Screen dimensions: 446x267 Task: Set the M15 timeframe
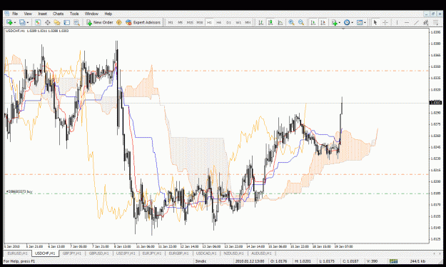pyautogui.click(x=190, y=22)
